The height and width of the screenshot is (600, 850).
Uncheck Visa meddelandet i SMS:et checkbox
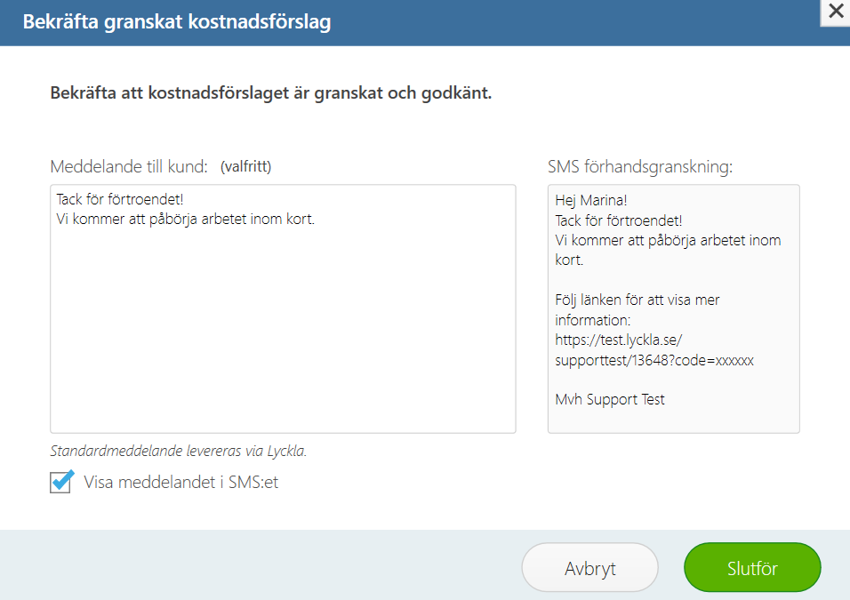(60, 482)
